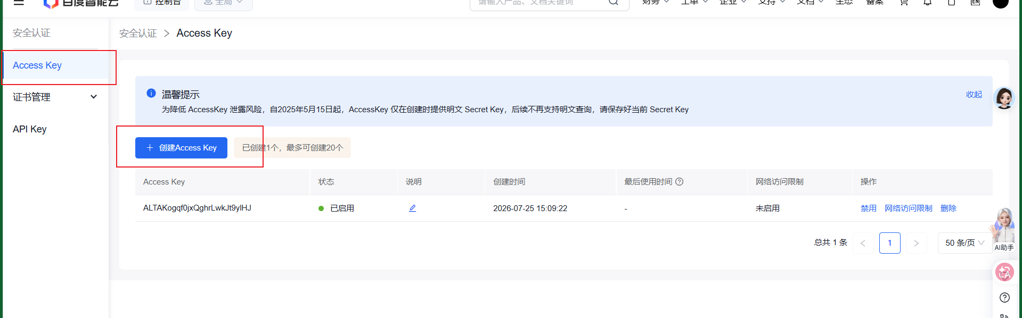
Task: Click the product search input field
Action: [x=539, y=3]
